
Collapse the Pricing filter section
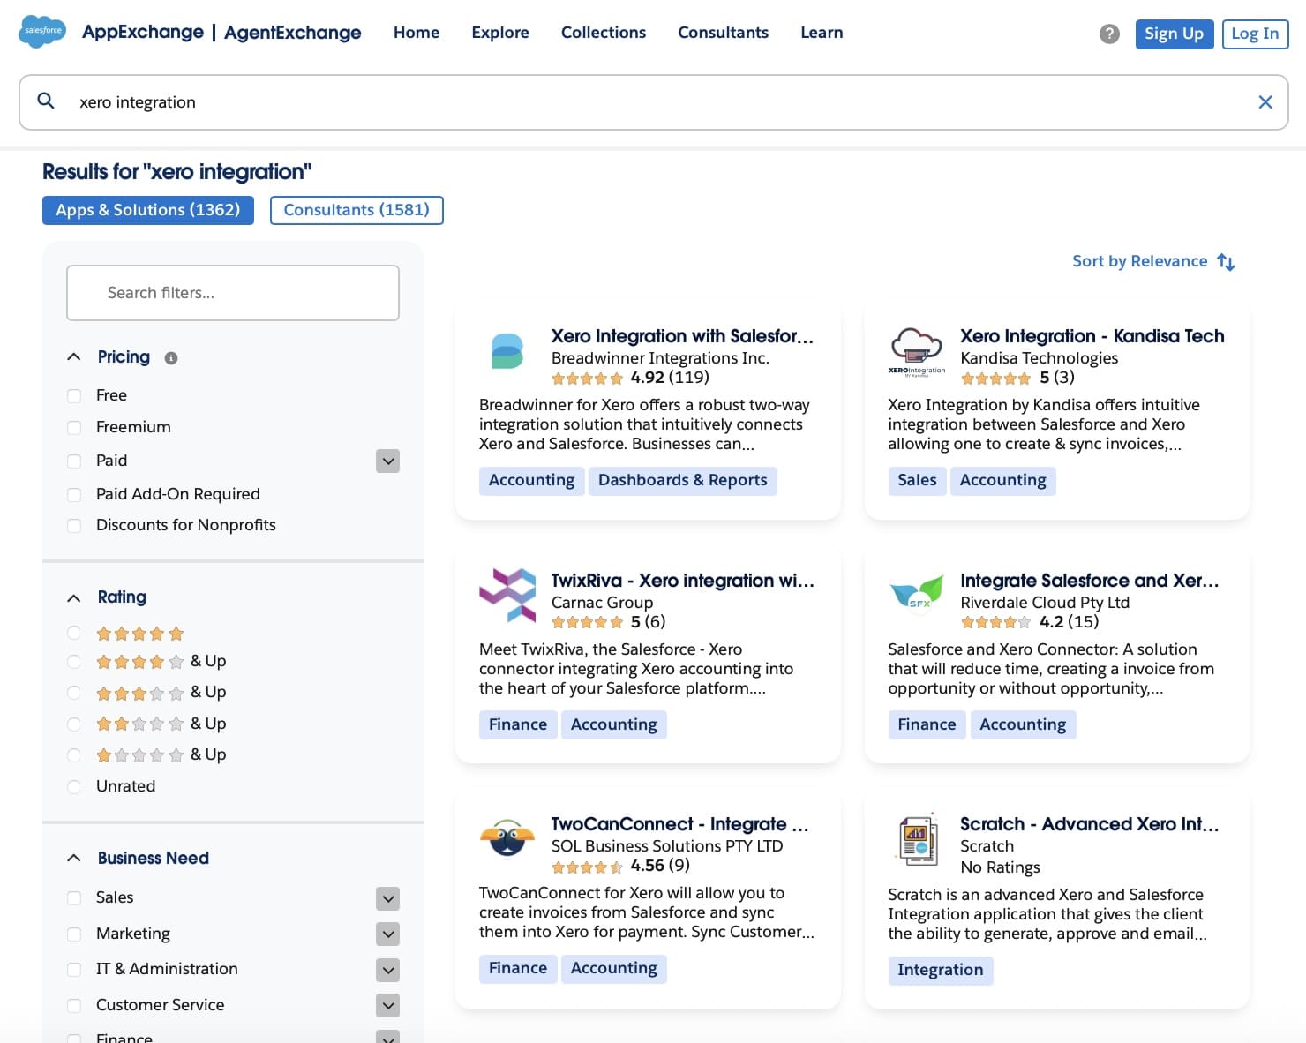point(74,357)
